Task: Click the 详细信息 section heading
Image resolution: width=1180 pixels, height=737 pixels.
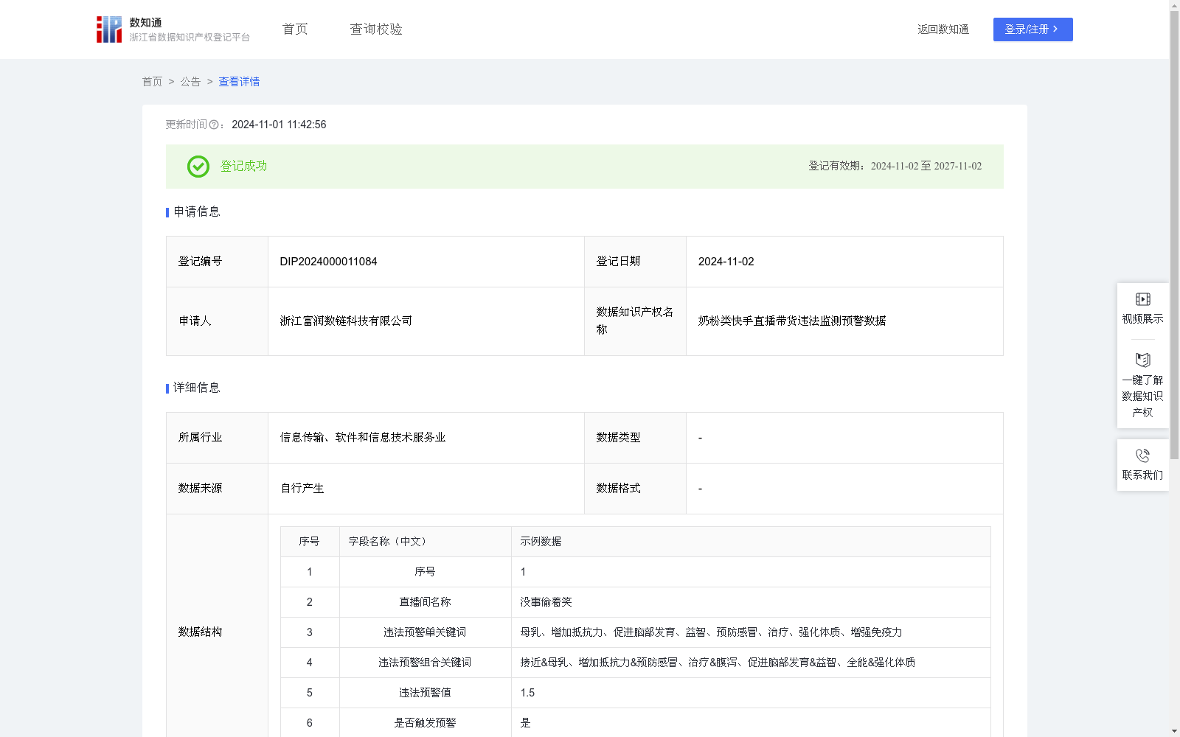Action: (x=196, y=388)
